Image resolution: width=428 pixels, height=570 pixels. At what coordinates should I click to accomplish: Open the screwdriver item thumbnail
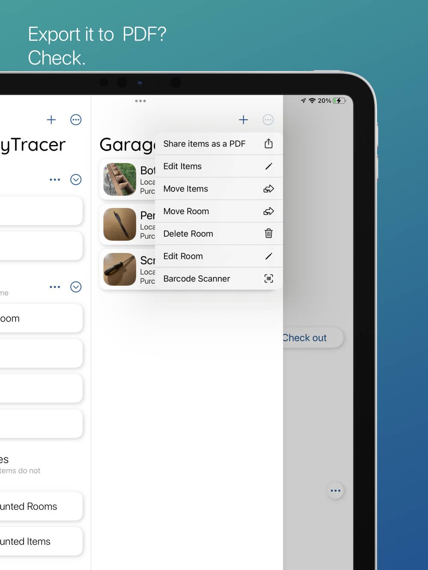pyautogui.click(x=120, y=269)
